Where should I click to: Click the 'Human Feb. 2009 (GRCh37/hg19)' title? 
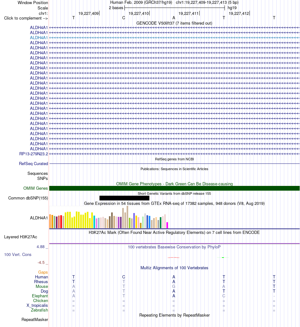(141, 3)
